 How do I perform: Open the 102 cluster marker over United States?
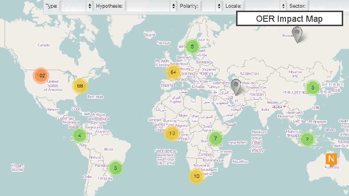click(41, 75)
